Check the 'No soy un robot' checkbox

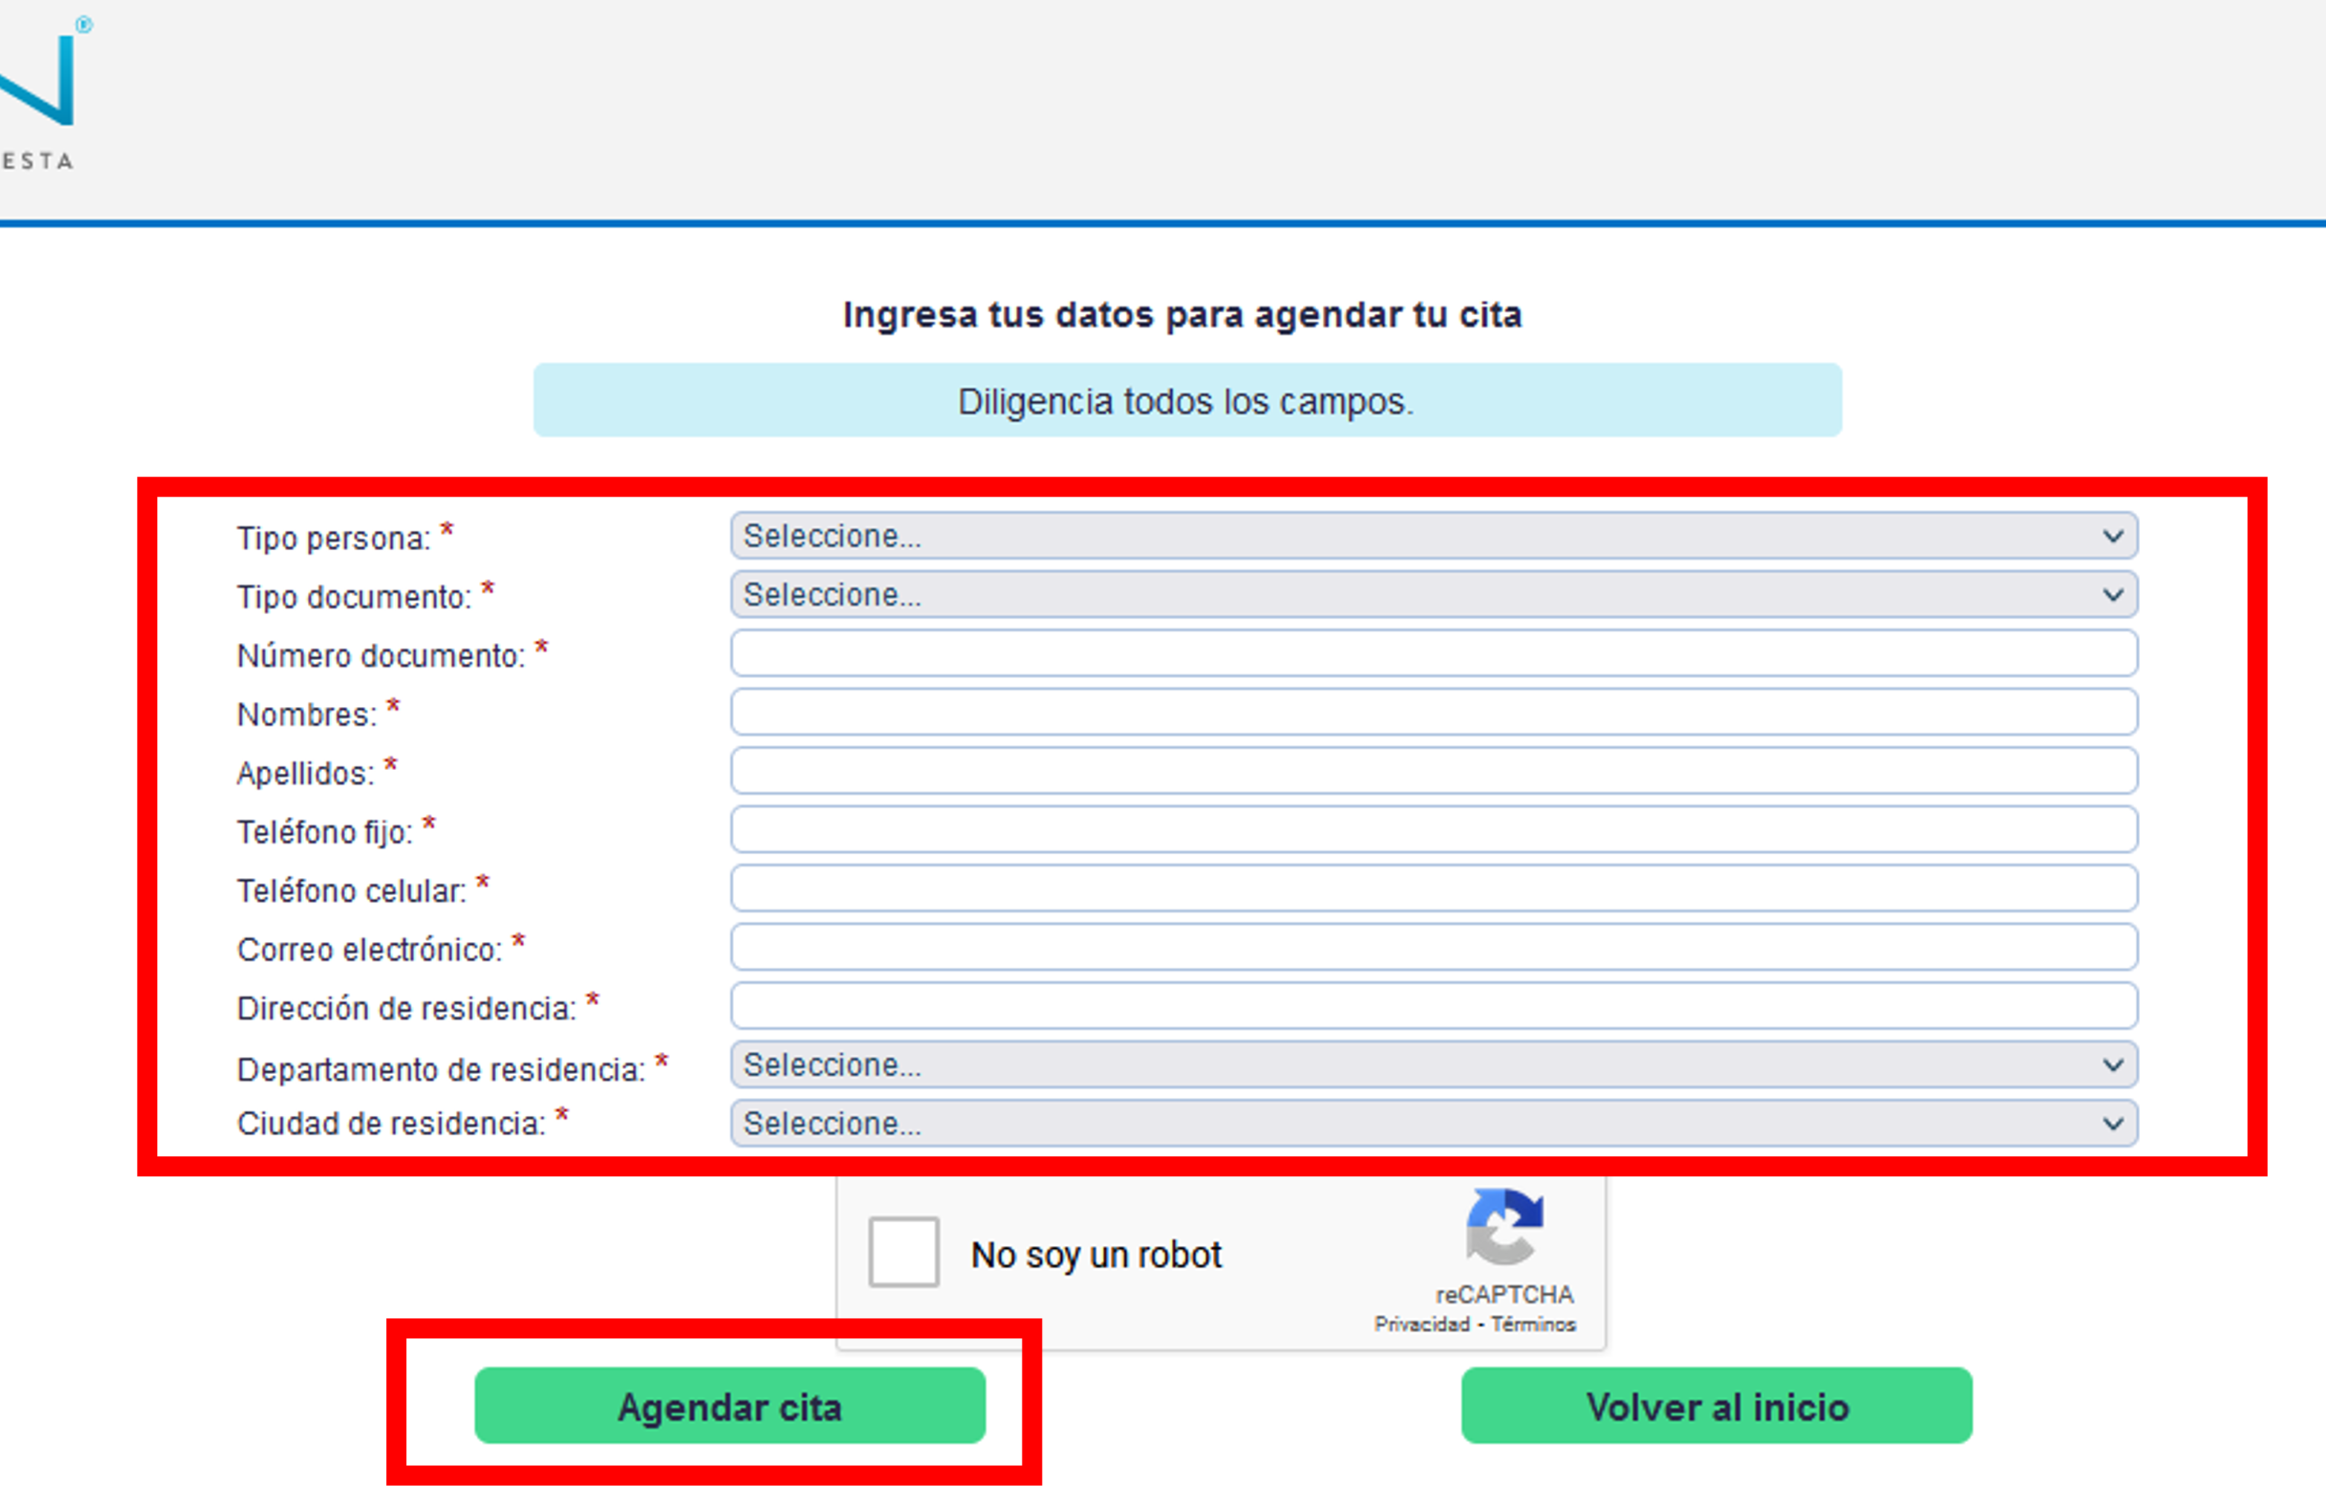904,1253
